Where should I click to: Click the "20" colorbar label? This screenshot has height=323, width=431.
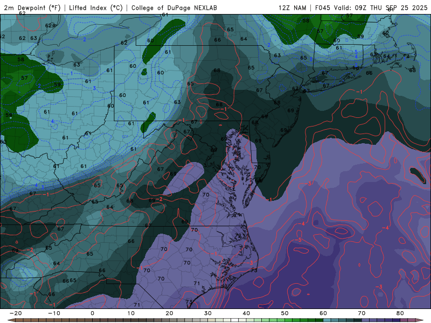169,313
